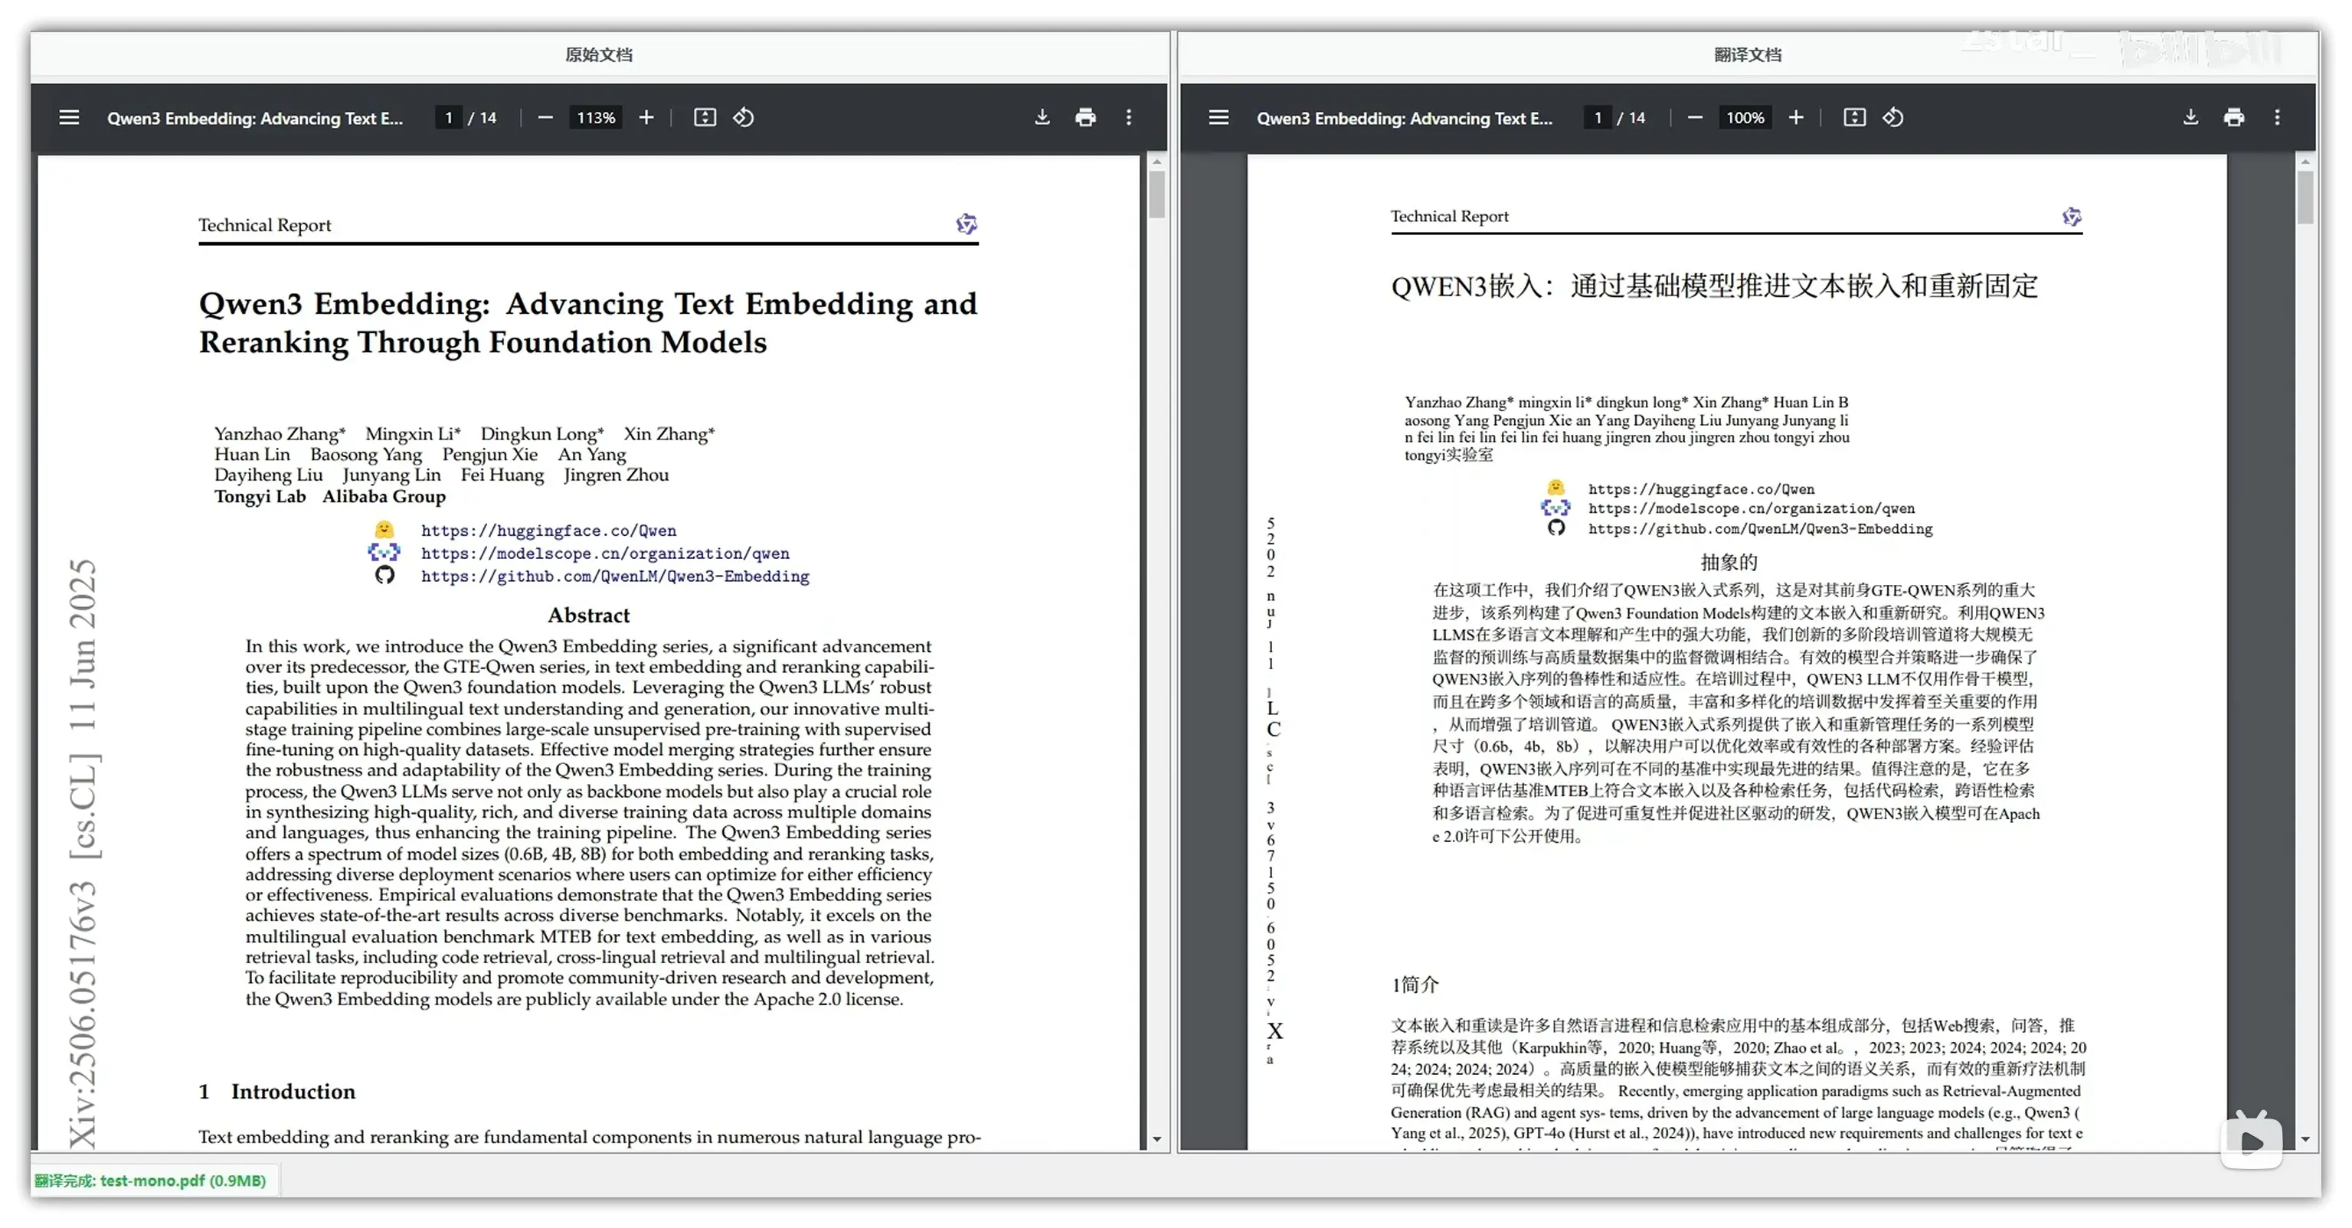The width and height of the screenshot is (2352, 1228).
Task: Click the 100% zoom level field
Action: coord(1744,117)
